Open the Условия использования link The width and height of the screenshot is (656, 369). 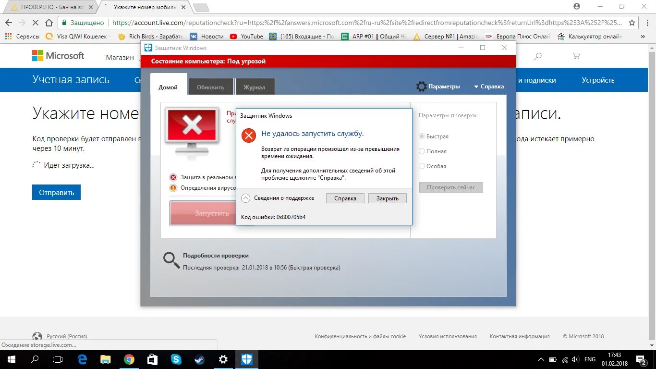tap(448, 336)
